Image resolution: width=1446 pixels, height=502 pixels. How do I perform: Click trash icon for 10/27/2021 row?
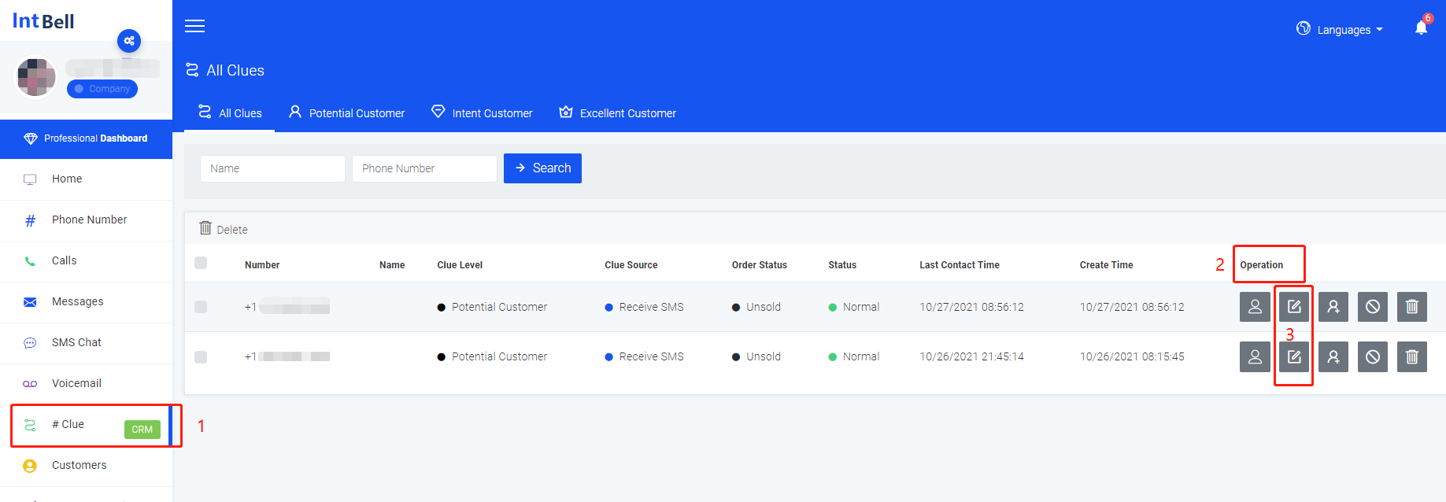pyautogui.click(x=1412, y=307)
